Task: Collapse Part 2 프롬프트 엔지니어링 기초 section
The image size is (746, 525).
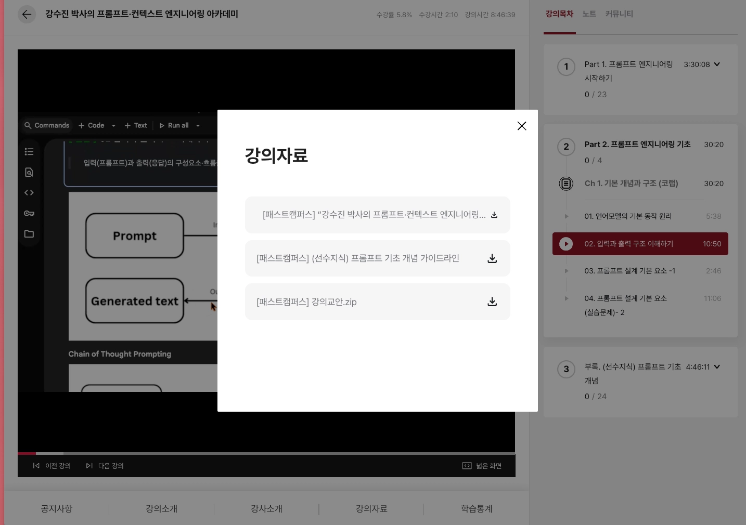Action: (637, 145)
